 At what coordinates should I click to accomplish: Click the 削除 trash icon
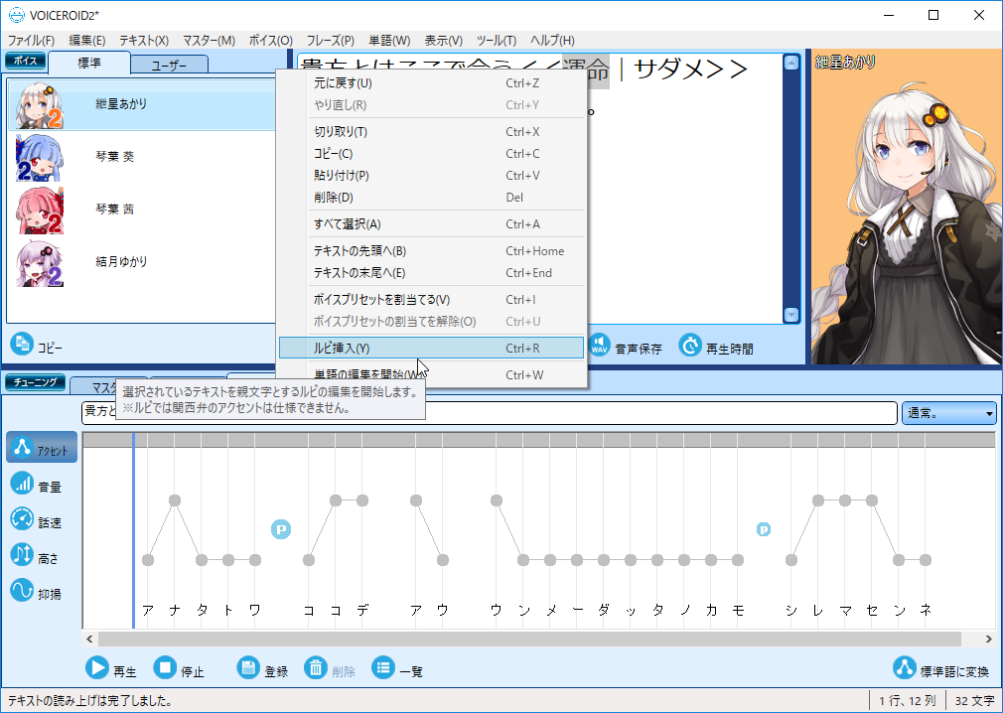316,668
